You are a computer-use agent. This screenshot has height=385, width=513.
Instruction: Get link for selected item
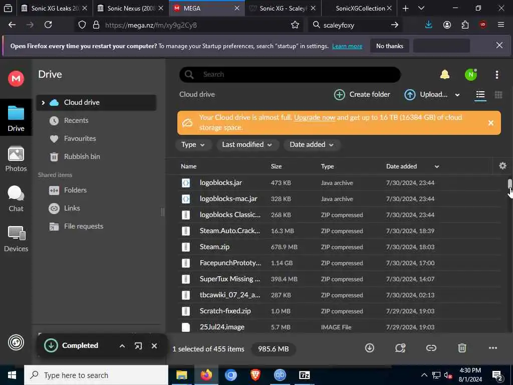coord(431,348)
